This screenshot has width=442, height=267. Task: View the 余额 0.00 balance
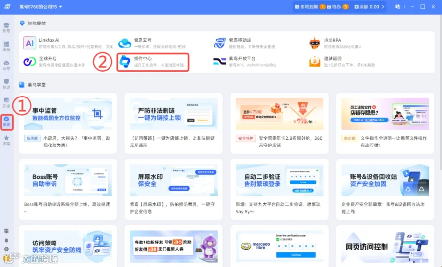tap(366, 7)
